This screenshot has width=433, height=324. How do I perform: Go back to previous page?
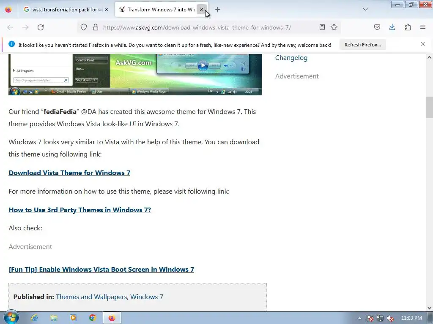coord(10,27)
